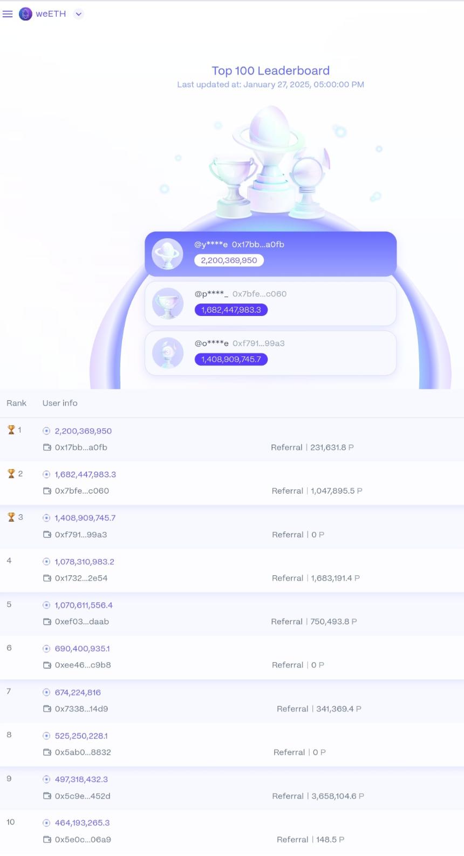The image size is (464, 856).
Task: Click the weETH token logo
Action: (25, 14)
